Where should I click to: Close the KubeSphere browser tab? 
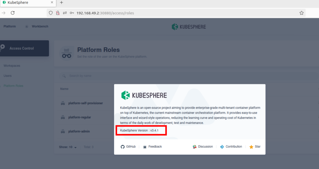coord(52,2)
